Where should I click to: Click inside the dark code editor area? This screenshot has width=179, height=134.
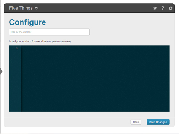(95, 79)
